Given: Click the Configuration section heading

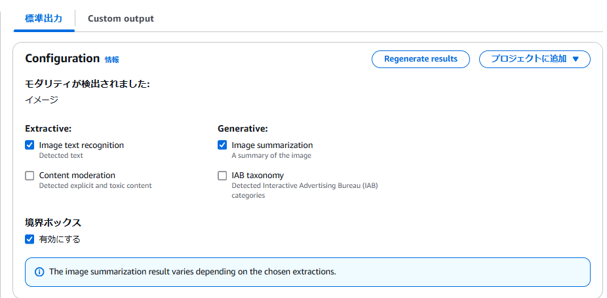Looking at the screenshot, I should [x=62, y=58].
